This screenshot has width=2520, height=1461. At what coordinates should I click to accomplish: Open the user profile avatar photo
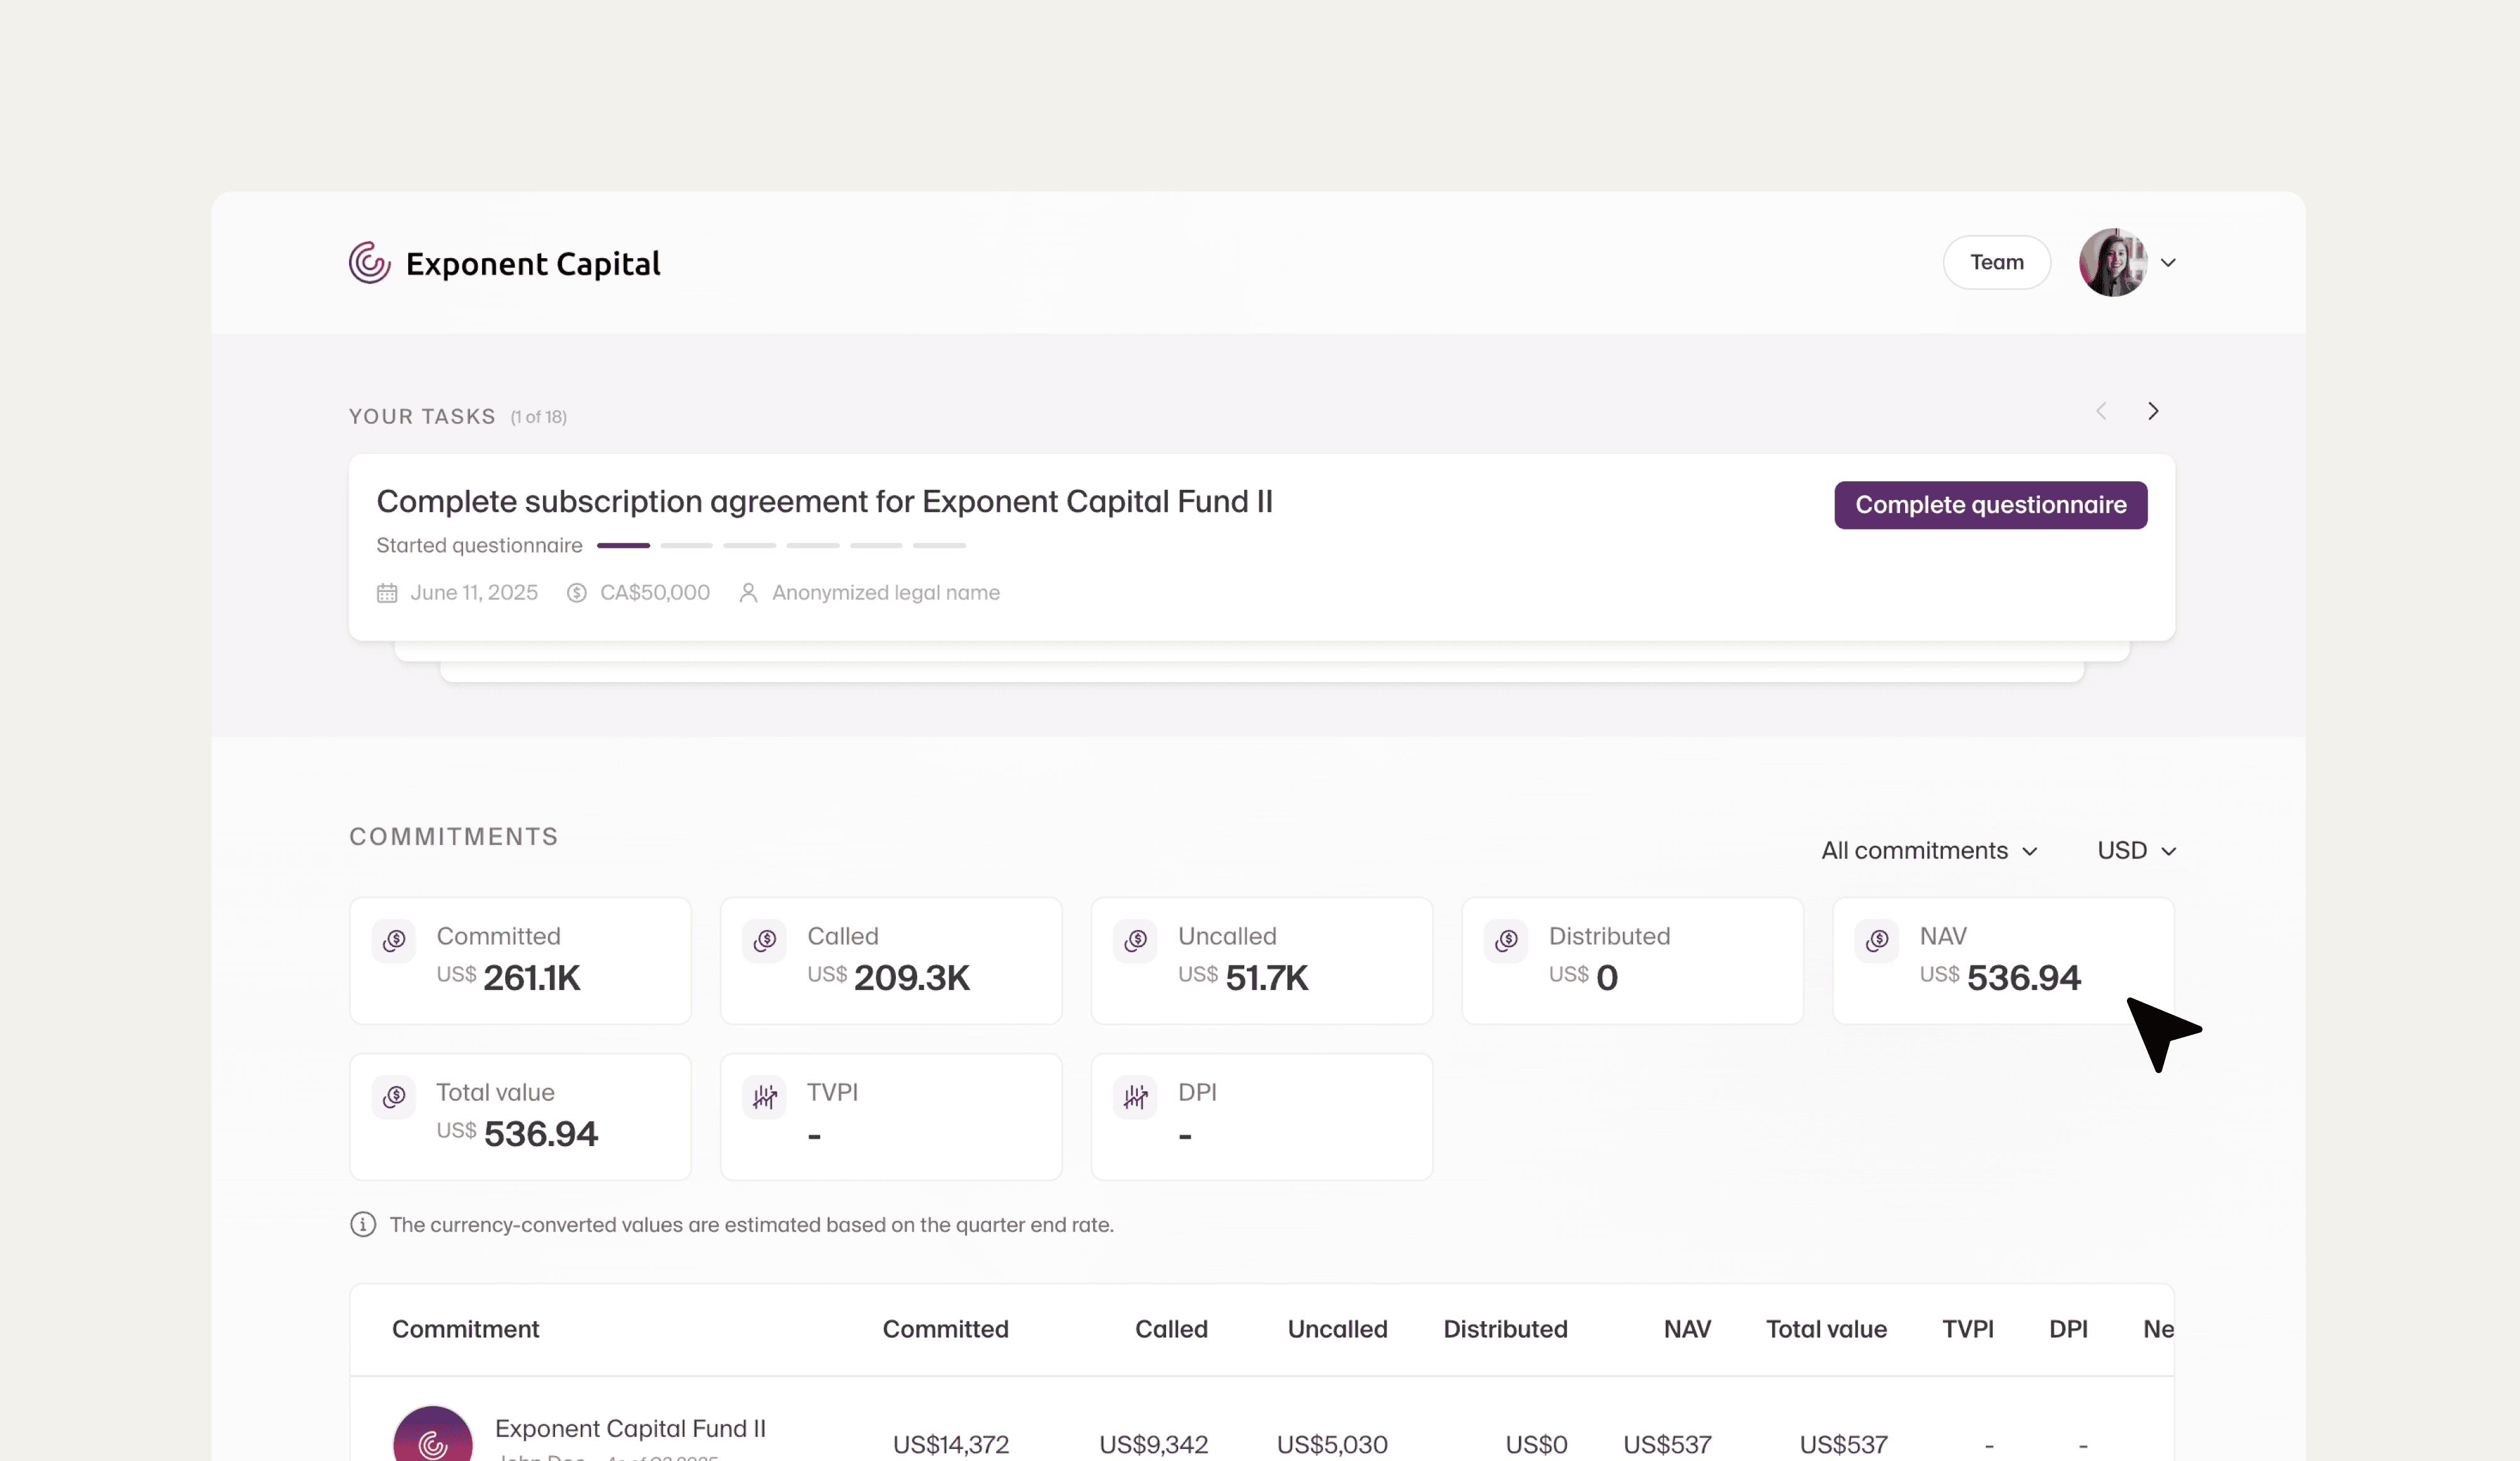(2112, 262)
